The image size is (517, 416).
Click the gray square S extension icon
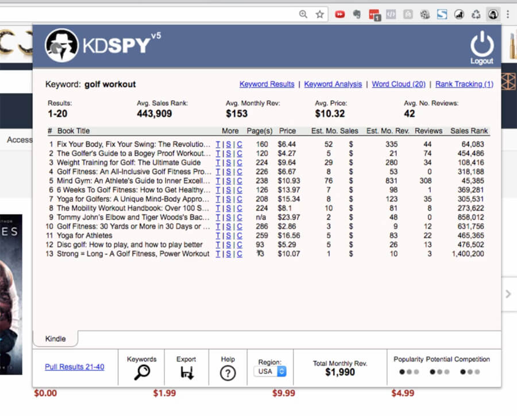coord(408,14)
